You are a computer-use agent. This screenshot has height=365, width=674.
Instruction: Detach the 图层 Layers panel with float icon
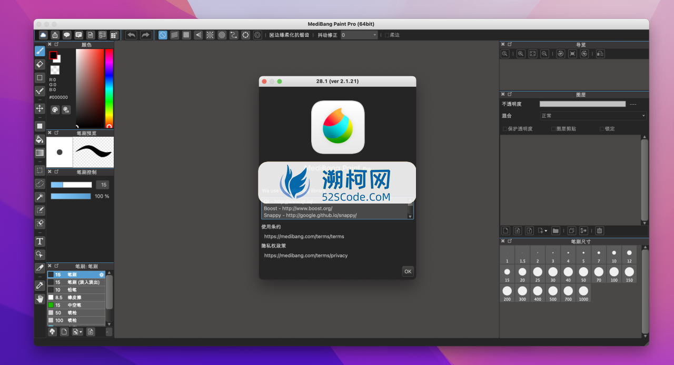510,95
